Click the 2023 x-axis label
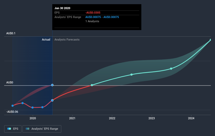Screen dimensions: 215x136 [x=152, y=118]
